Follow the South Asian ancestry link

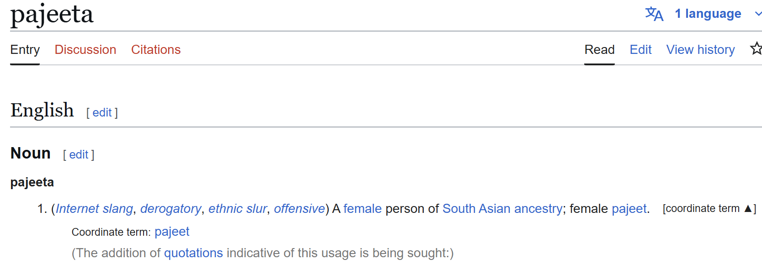(x=502, y=209)
